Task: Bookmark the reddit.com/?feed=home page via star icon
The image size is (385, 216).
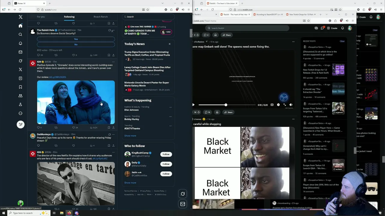Action: coord(308,21)
